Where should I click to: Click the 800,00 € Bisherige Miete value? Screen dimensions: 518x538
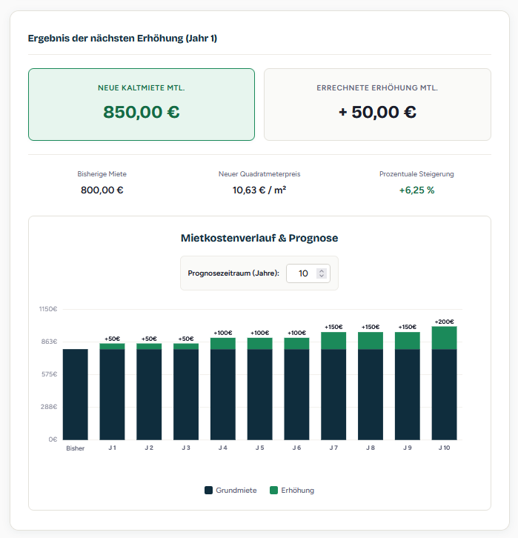click(102, 190)
